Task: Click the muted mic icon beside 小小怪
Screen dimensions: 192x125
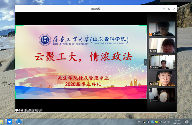Action: pos(151,84)
